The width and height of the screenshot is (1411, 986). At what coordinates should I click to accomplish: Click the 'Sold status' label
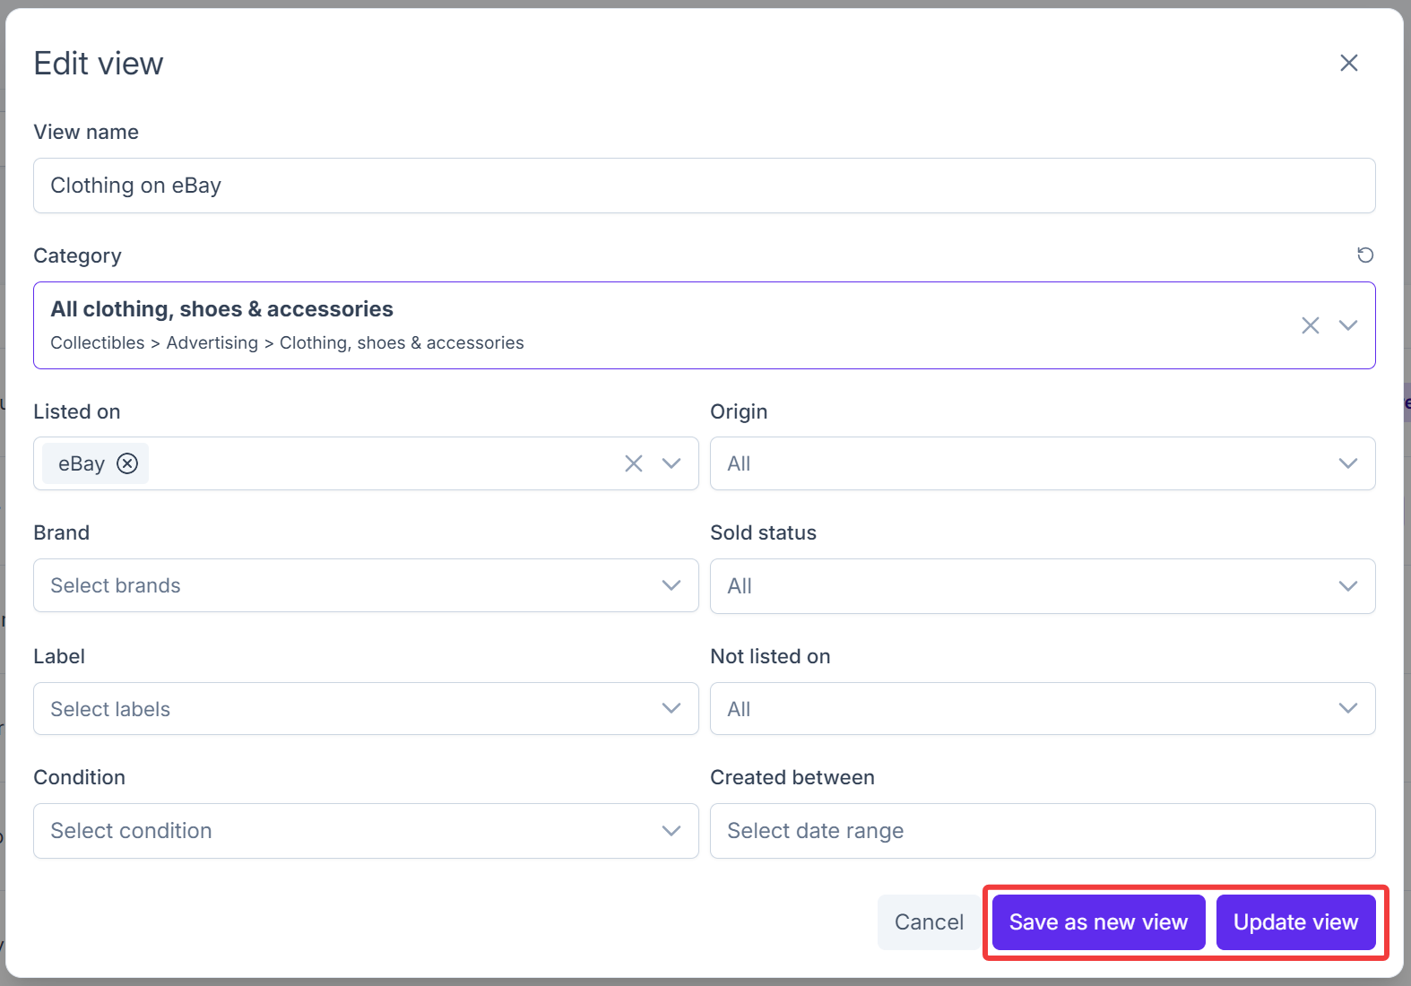(763, 532)
